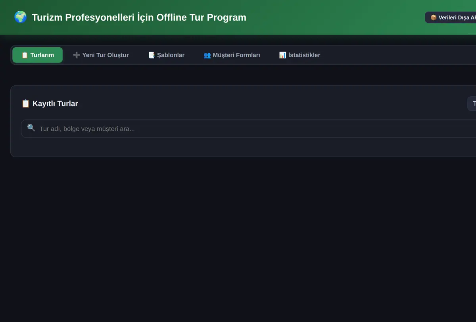The height and width of the screenshot is (322, 476).
Task: Click the clipboard icon beside Kayıtlı Turlar
Action: tap(25, 104)
